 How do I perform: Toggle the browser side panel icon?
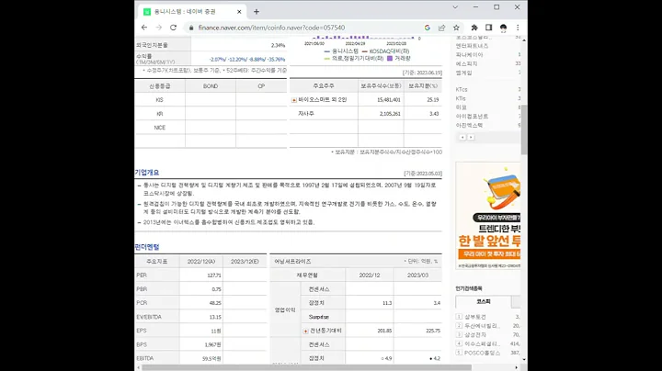pyautogui.click(x=488, y=28)
